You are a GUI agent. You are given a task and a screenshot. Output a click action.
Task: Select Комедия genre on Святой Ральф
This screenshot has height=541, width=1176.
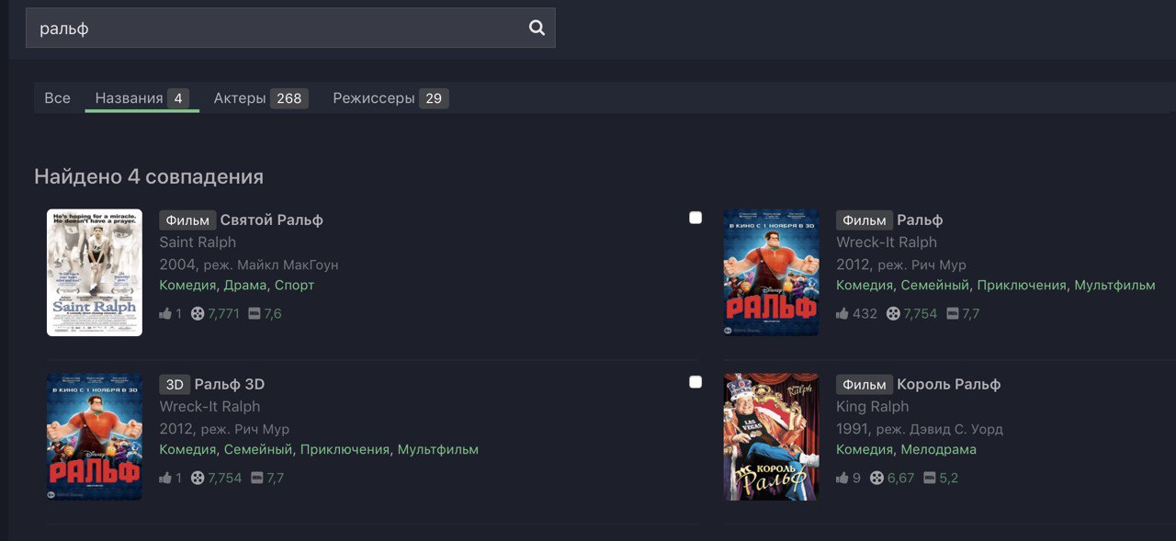click(187, 285)
